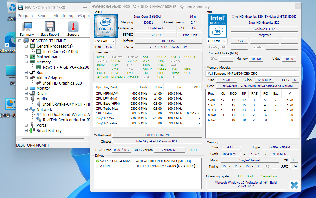
Task: Click the HL-DT-ST DVDRAM drive entry
Action: click(165, 166)
